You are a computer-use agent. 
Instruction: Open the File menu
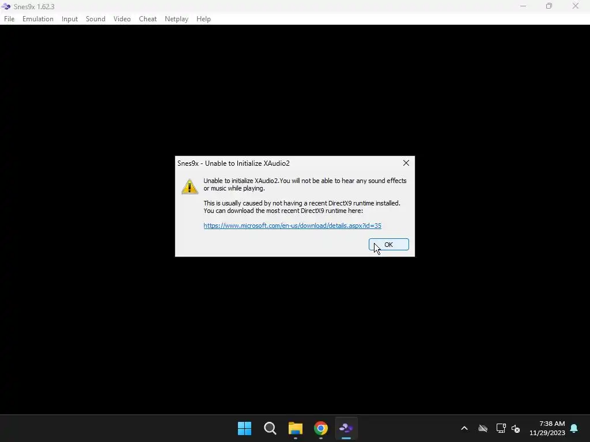point(9,19)
